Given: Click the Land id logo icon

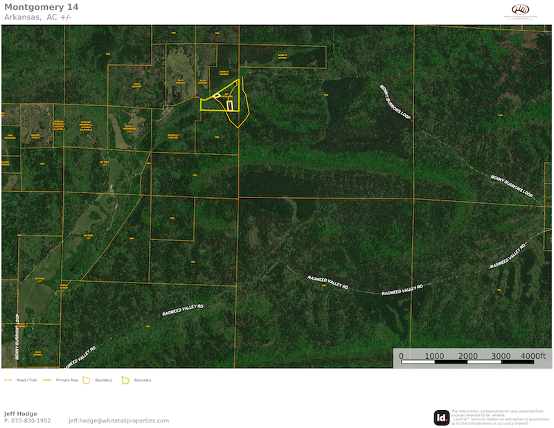Looking at the screenshot, I should click(441, 418).
